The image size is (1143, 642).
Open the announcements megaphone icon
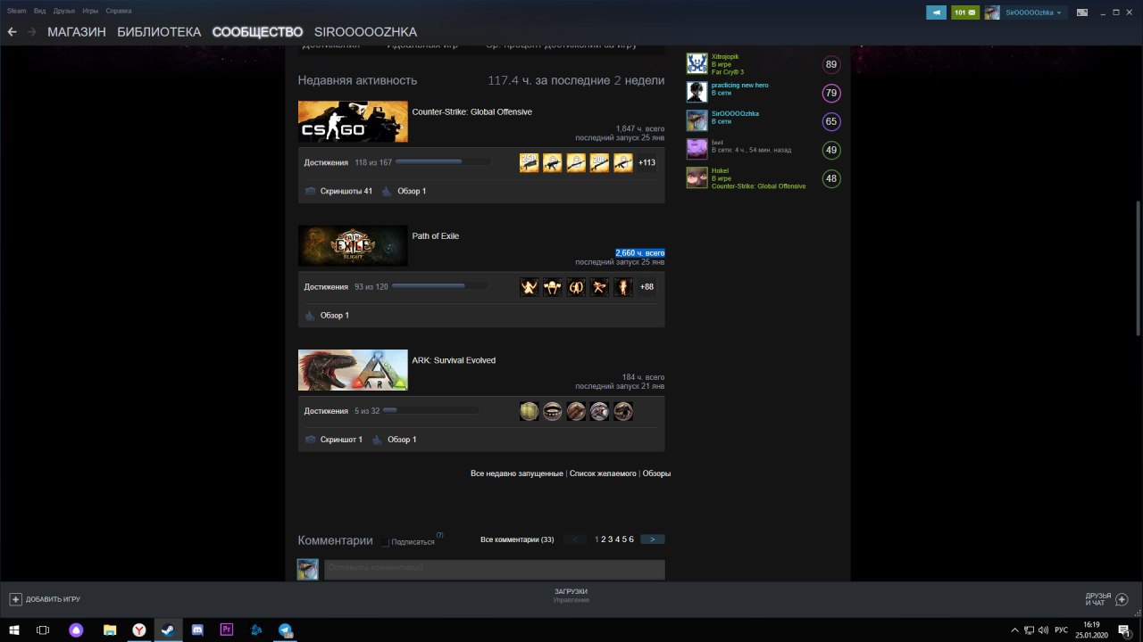(936, 12)
